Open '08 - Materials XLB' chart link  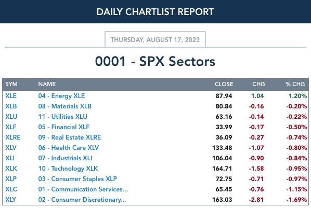point(65,106)
